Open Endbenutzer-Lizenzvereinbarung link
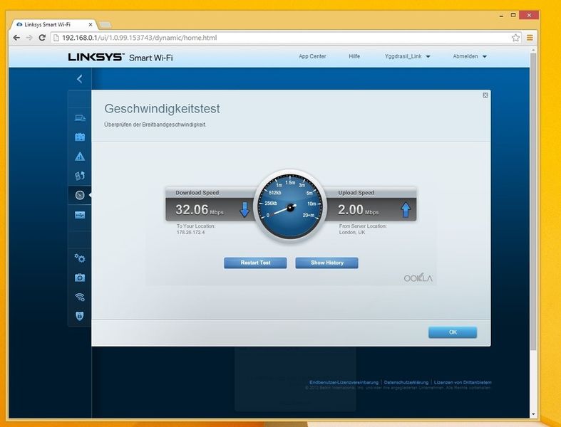This screenshot has width=561, height=427. (x=344, y=382)
